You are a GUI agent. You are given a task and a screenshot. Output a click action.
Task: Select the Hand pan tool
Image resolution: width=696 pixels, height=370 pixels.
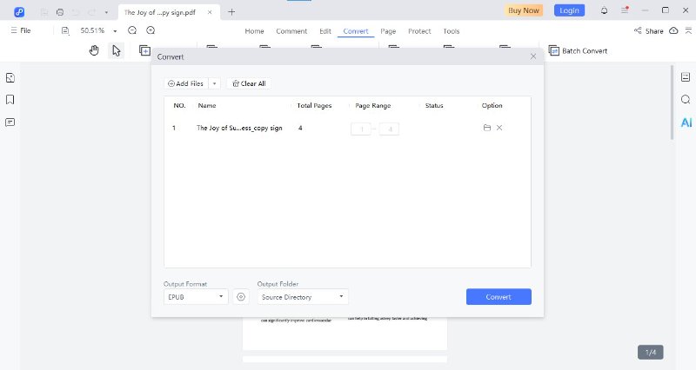(x=94, y=50)
